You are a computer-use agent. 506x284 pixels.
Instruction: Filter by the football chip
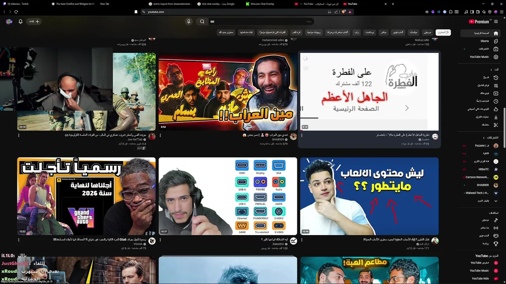tap(296, 32)
